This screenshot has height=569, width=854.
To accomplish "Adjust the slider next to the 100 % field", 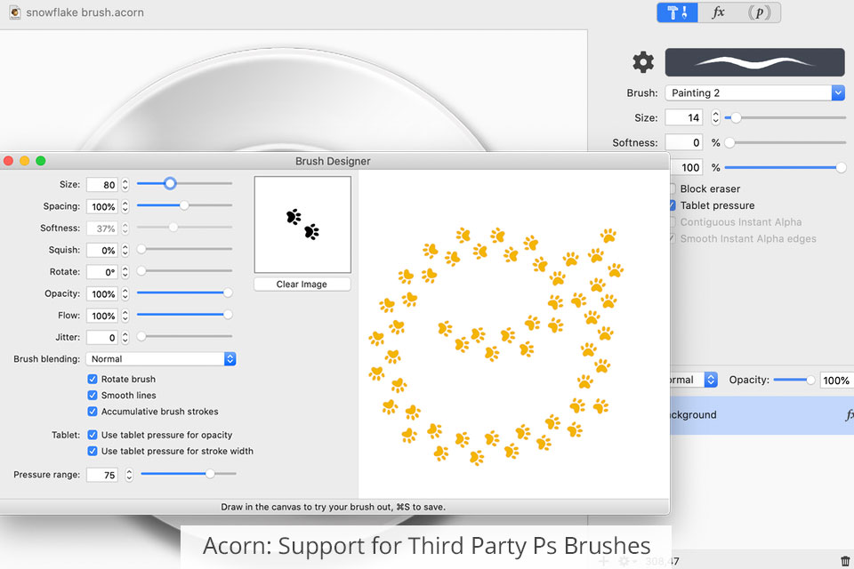I will 785,168.
